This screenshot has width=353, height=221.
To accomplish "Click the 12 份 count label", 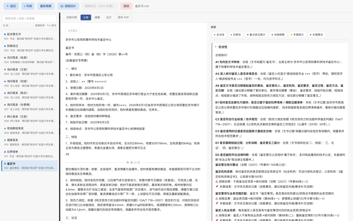I will click(6, 25).
